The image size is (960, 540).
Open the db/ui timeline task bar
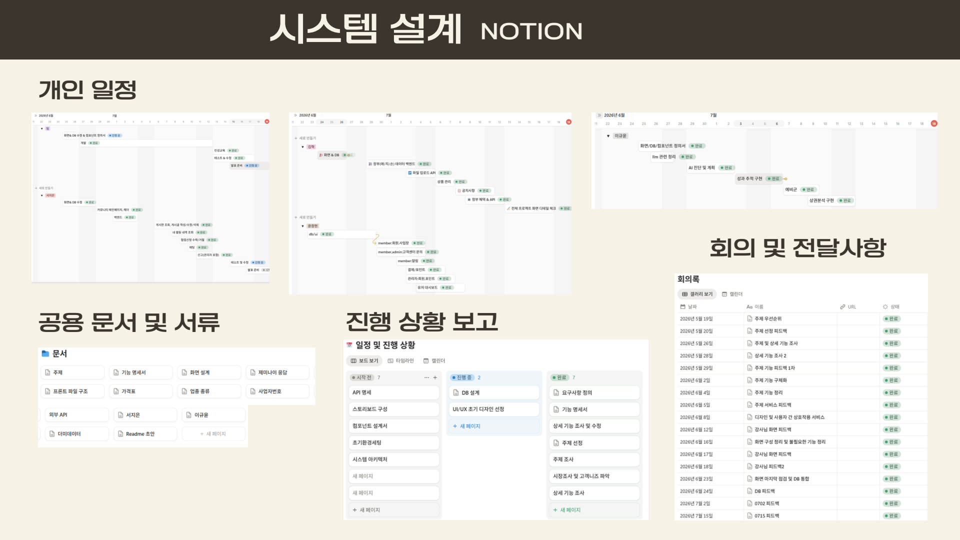(x=342, y=234)
